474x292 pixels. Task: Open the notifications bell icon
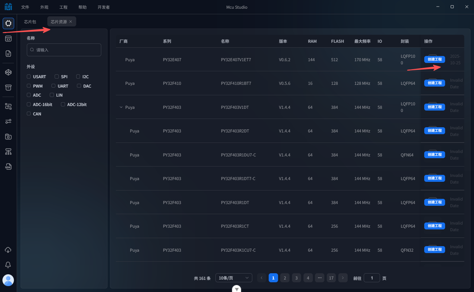point(8,265)
